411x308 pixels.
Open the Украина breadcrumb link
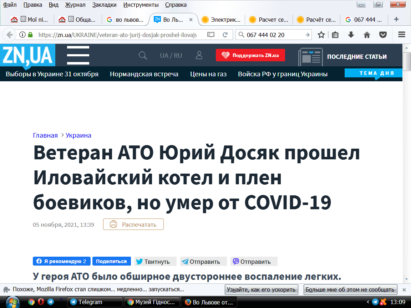point(78,135)
